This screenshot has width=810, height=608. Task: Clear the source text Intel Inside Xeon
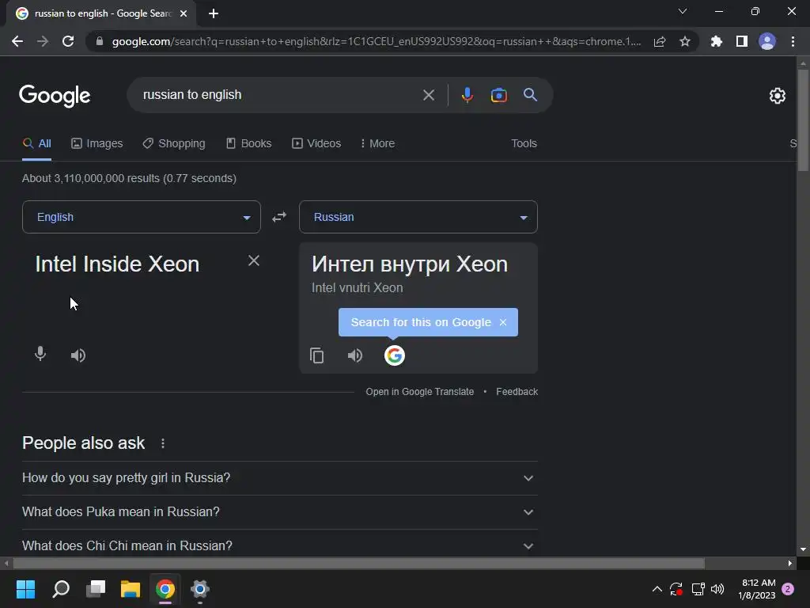pos(254,260)
